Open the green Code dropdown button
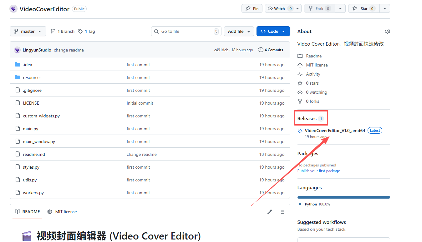422x242 pixels. (x=273, y=31)
